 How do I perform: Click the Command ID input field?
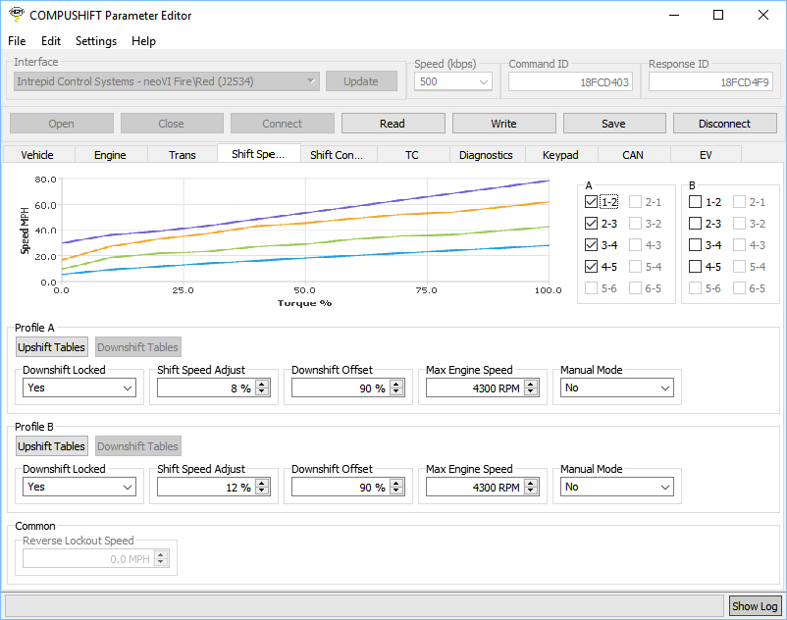[570, 82]
